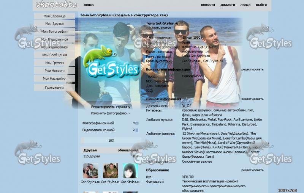Open новости in the top bar
The height and width of the screenshot is (193, 304).
[x=208, y=5]
